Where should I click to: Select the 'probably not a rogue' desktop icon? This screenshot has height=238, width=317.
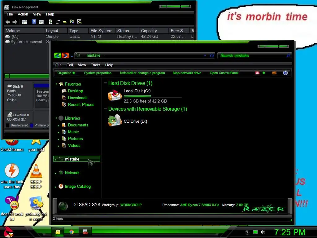(36, 209)
